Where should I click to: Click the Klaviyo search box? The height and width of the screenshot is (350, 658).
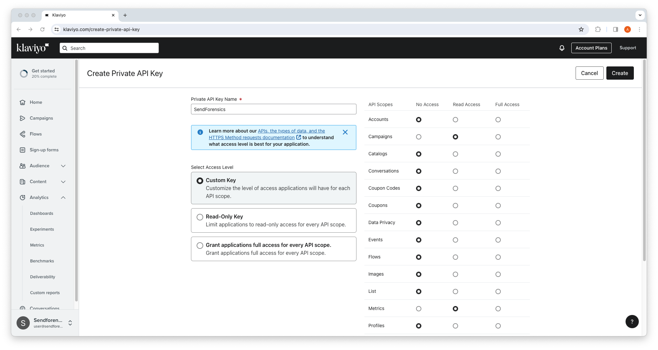109,48
